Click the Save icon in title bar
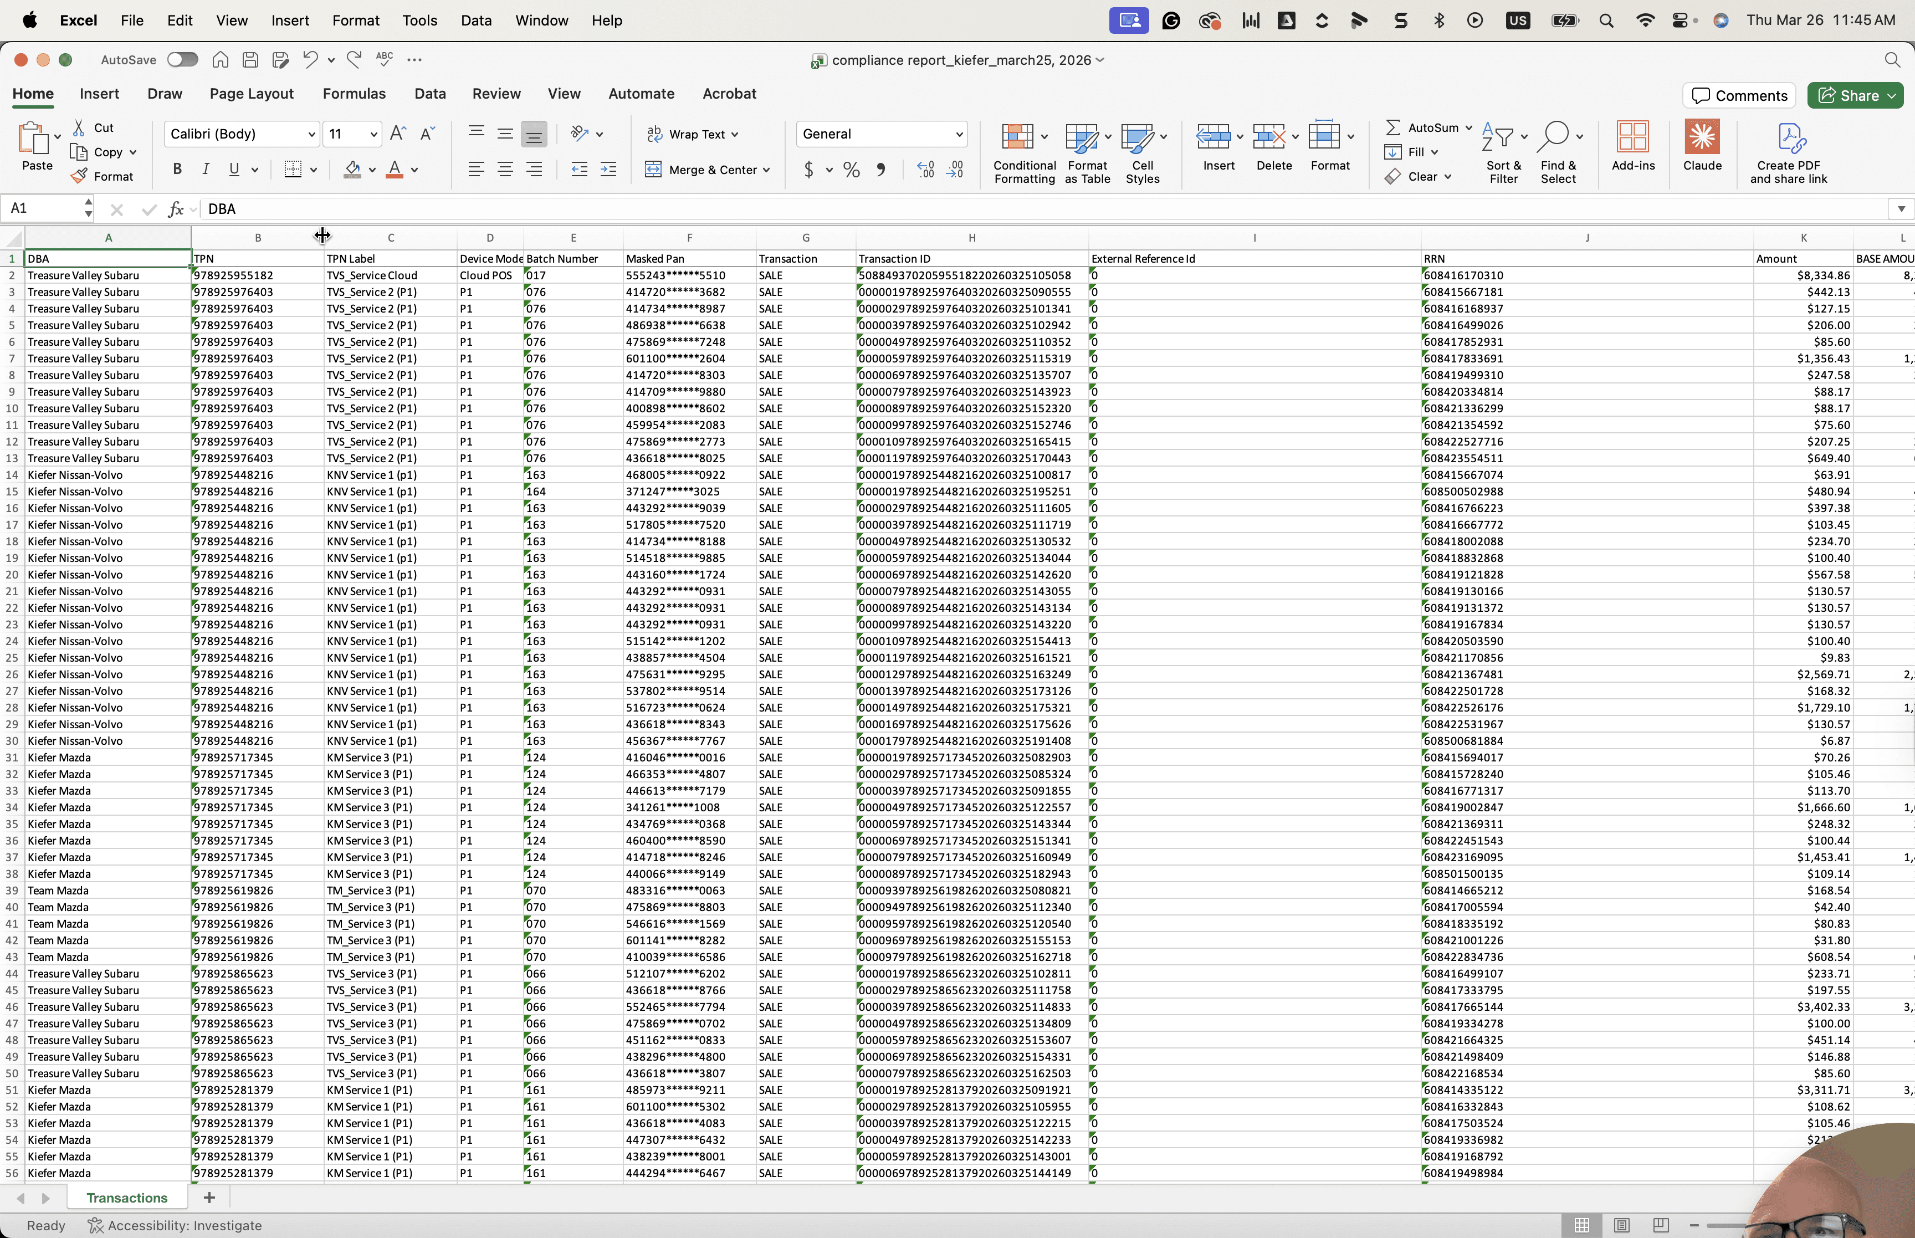Viewport: 1915px width, 1238px height. [x=250, y=59]
